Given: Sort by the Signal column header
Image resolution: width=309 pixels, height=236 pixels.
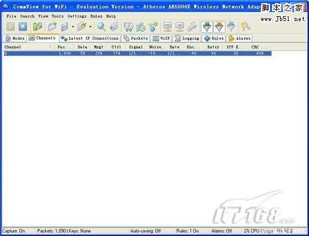Looking at the screenshot, I should 136,47.
